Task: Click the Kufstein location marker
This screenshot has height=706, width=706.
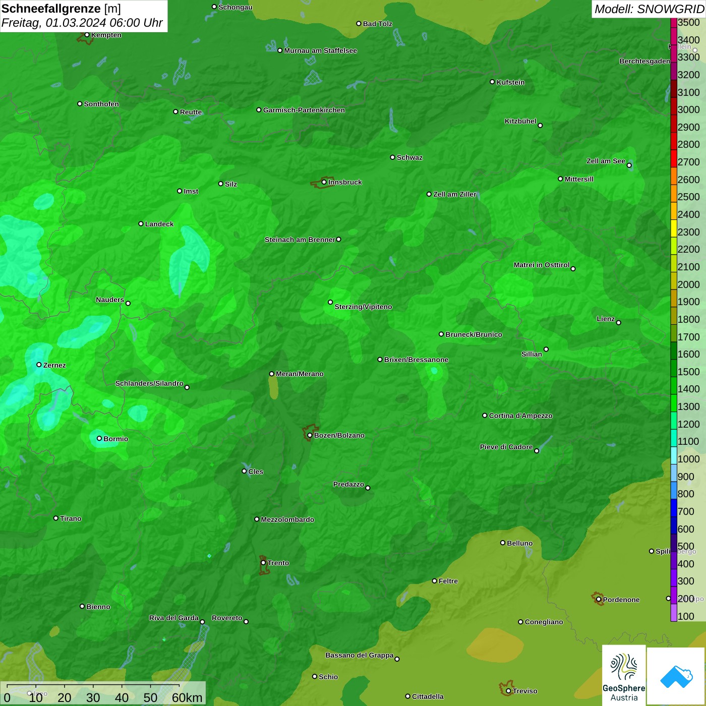Action: pyautogui.click(x=492, y=82)
